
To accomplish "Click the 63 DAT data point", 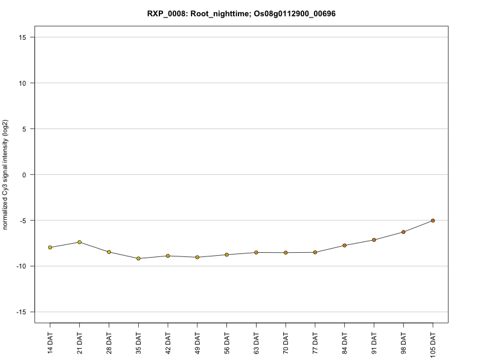I will click(256, 252).
